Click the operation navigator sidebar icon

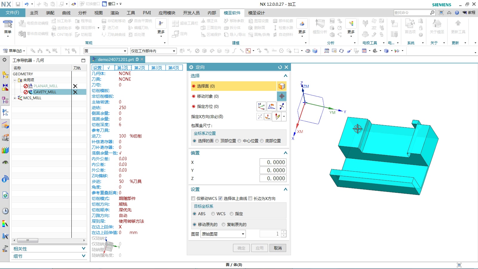[x=5, y=112]
